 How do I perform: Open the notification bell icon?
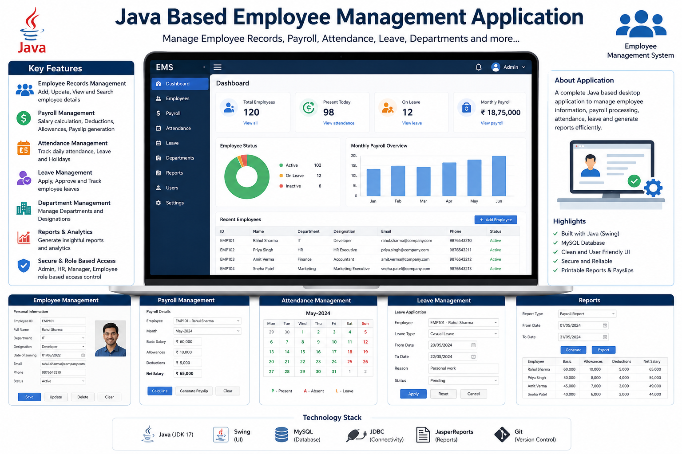(479, 67)
